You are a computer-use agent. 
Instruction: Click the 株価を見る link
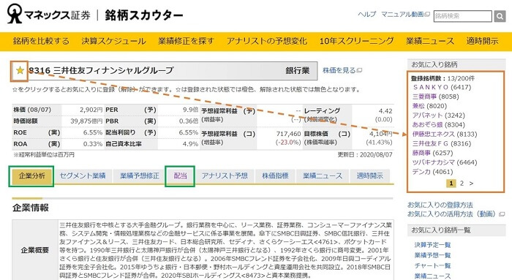[x=339, y=70]
